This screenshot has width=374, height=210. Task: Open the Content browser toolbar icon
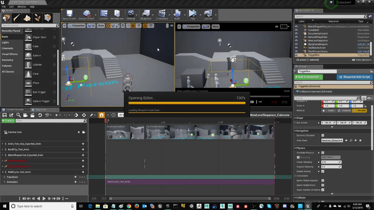104,15
